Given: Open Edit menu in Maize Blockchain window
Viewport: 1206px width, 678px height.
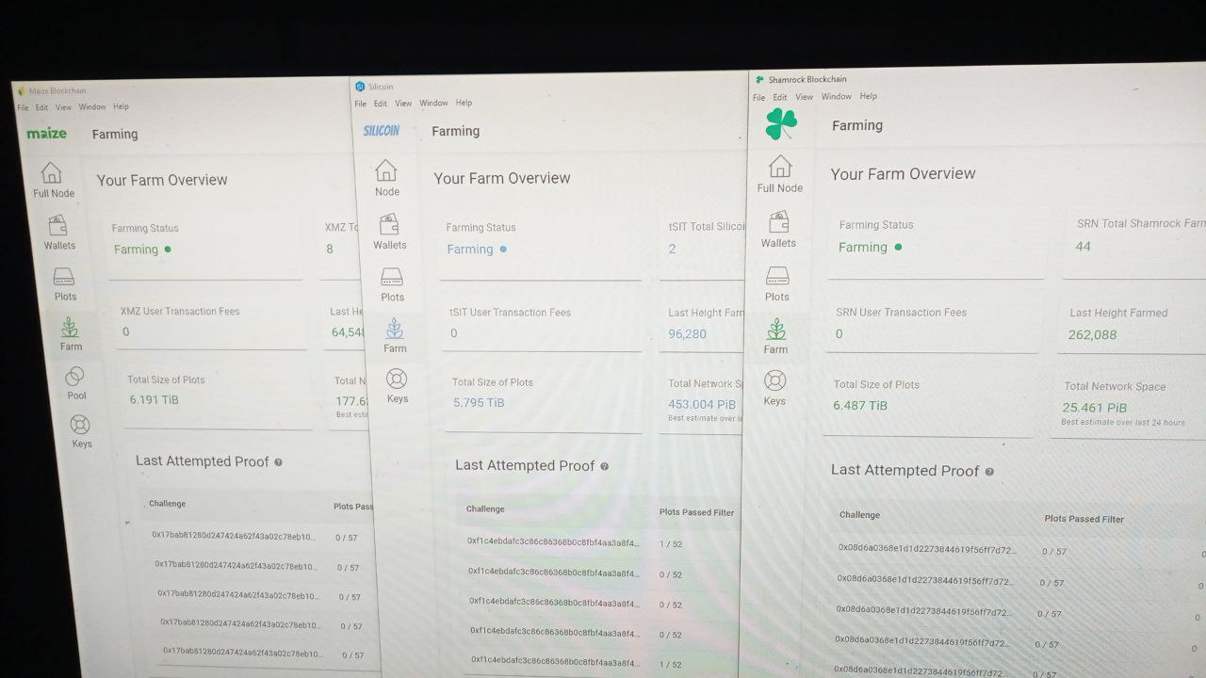Looking at the screenshot, I should (41, 107).
